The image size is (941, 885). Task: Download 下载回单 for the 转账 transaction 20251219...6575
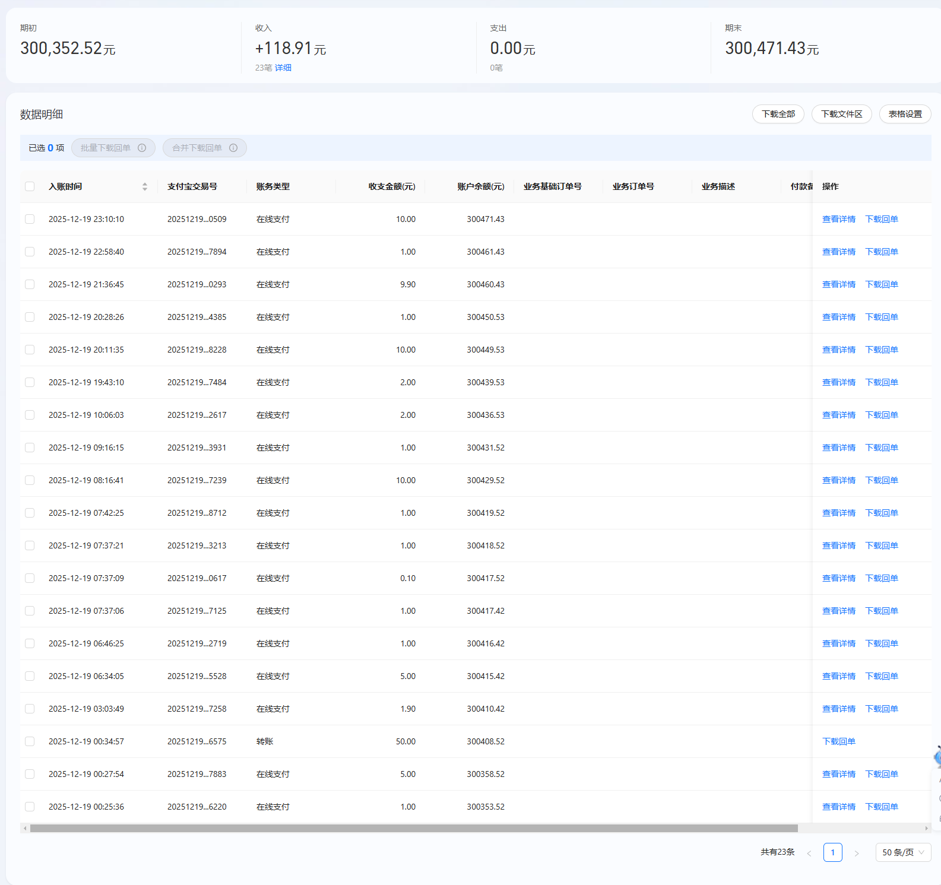coord(838,741)
